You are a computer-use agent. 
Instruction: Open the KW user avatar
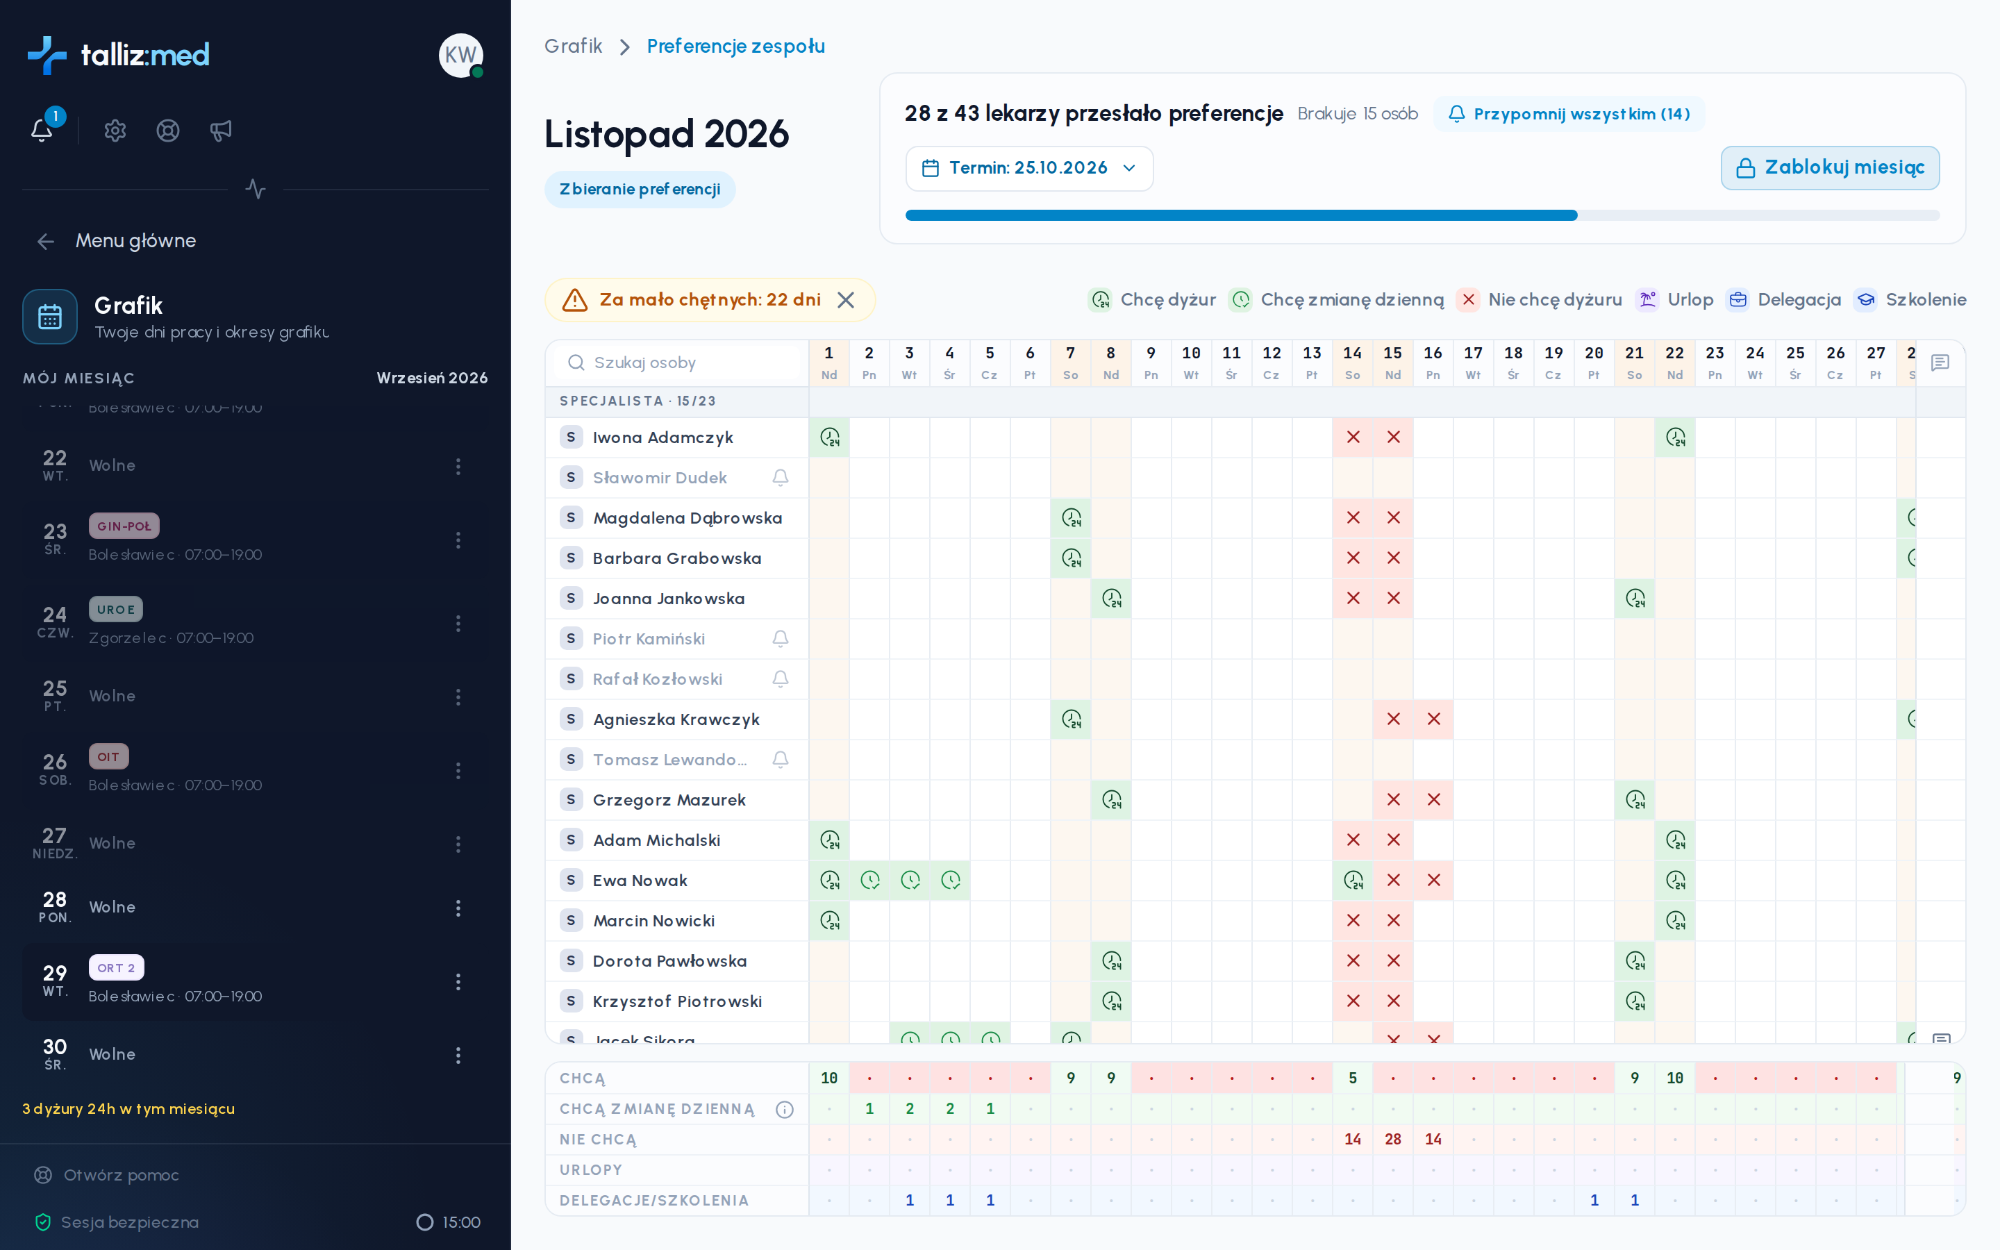(461, 56)
